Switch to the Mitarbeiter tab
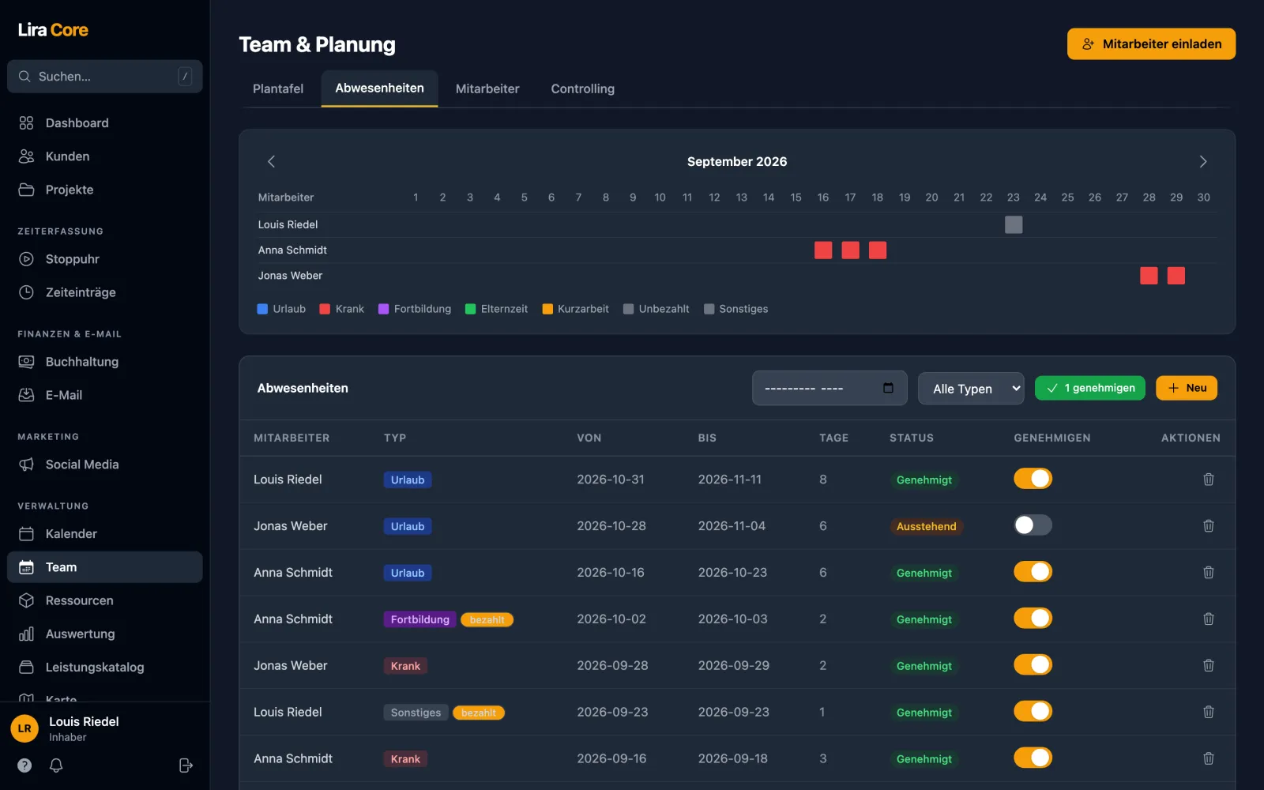 click(487, 88)
